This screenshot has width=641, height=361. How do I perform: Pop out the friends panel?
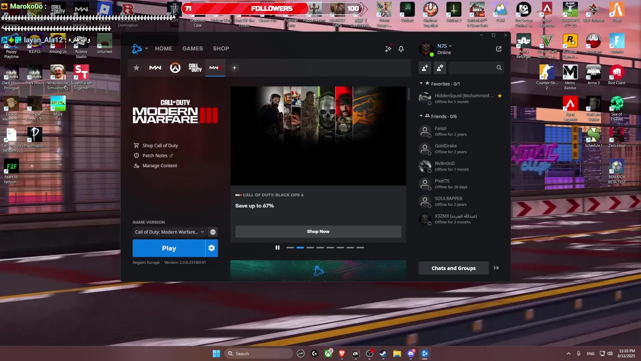pyautogui.click(x=499, y=49)
